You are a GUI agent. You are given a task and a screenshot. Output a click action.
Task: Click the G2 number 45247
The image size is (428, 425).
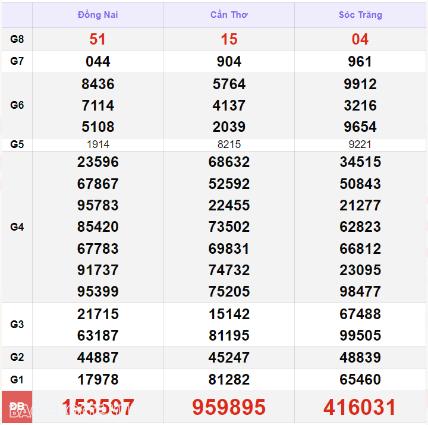point(229,358)
